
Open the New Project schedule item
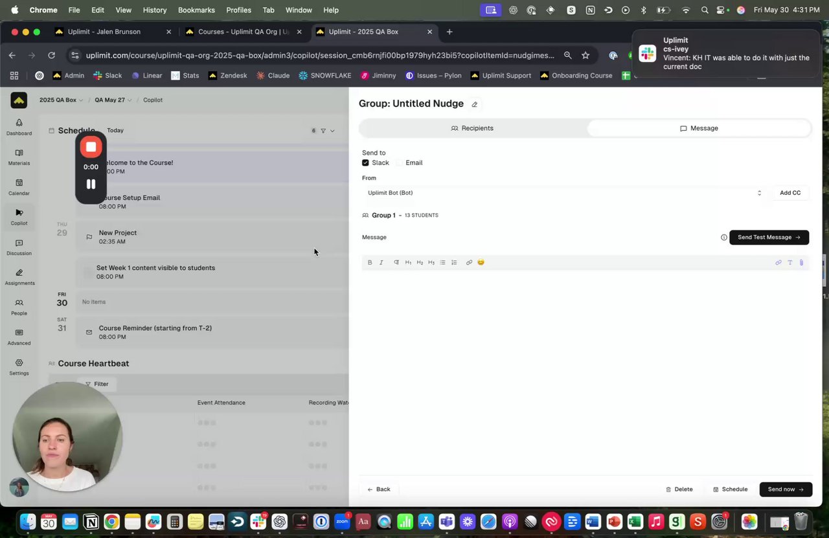[211, 237]
